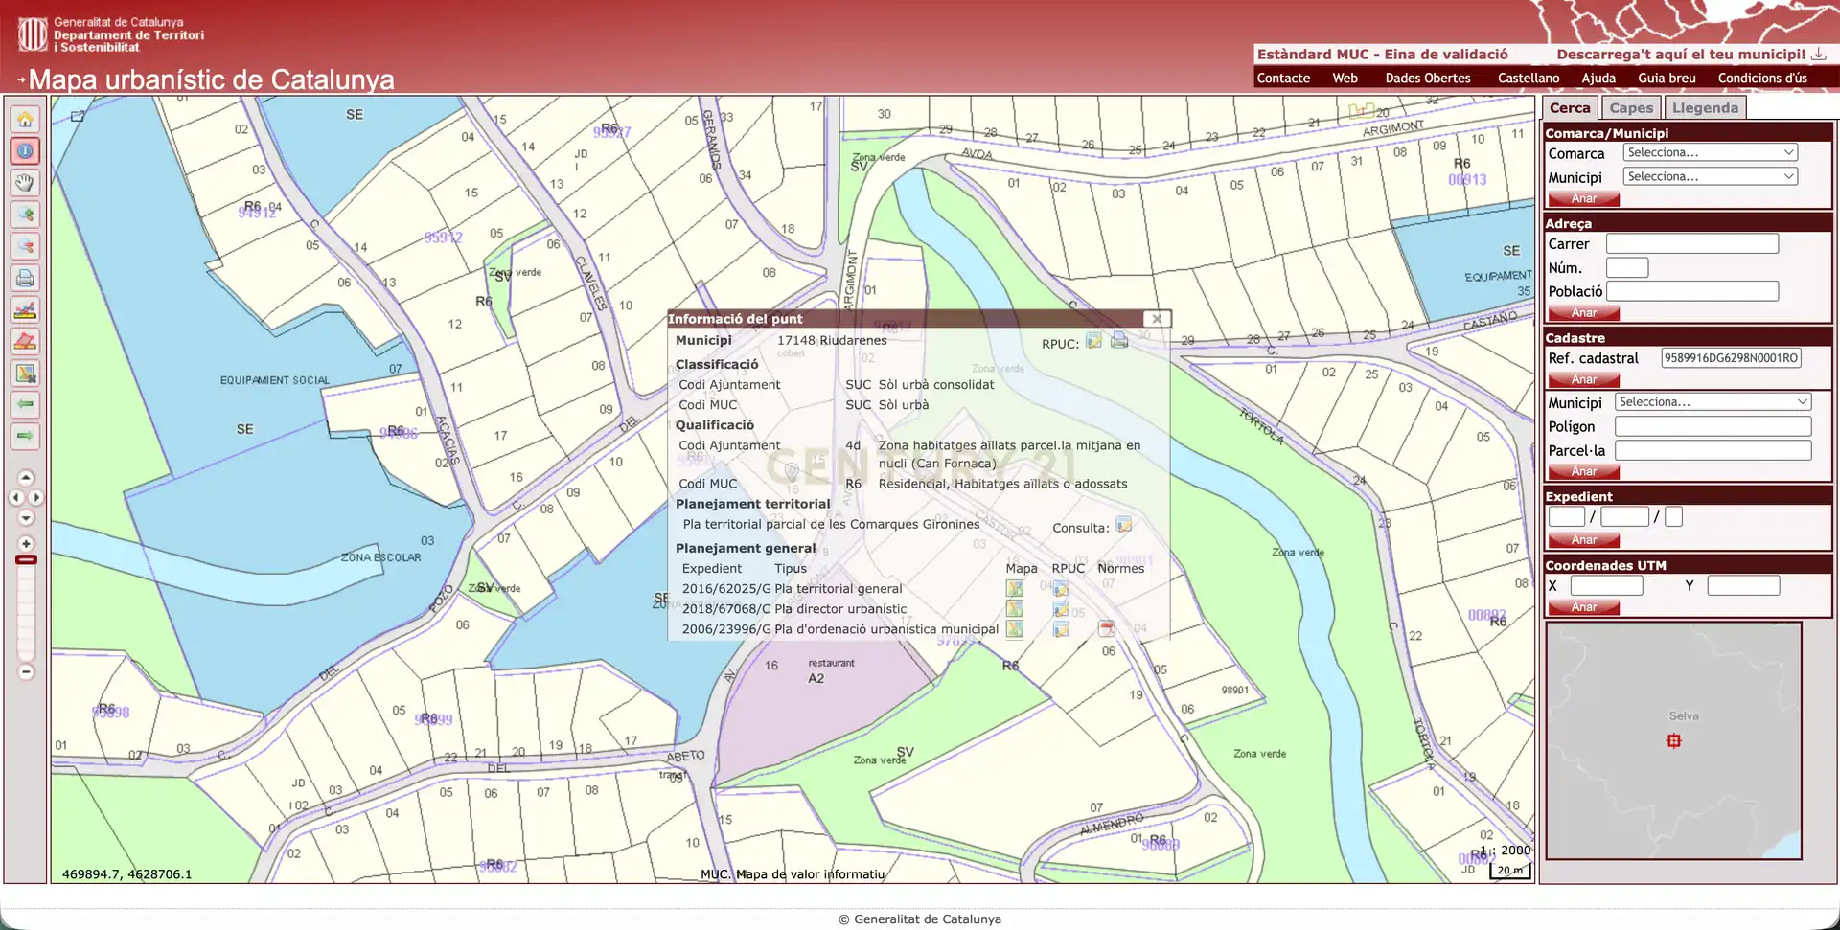Open RPUC icon for Pla director urbanístic
Viewport: 1840px width, 930px height.
(1061, 608)
